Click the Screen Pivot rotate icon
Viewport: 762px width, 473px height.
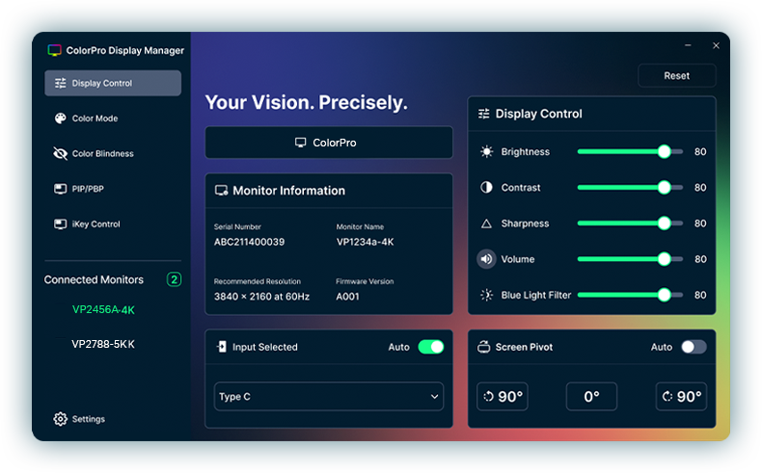483,347
